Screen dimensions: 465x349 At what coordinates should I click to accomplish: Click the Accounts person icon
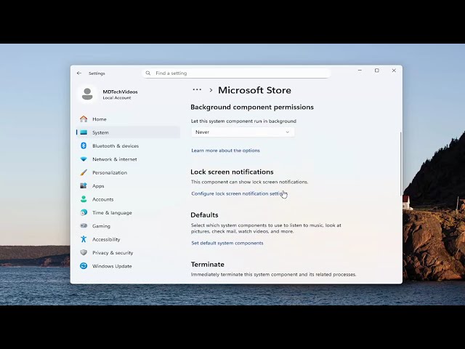(84, 199)
